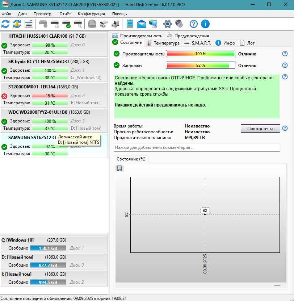Click the help icon beside the green status text
This screenshot has width=294, height=301.
(285, 77)
